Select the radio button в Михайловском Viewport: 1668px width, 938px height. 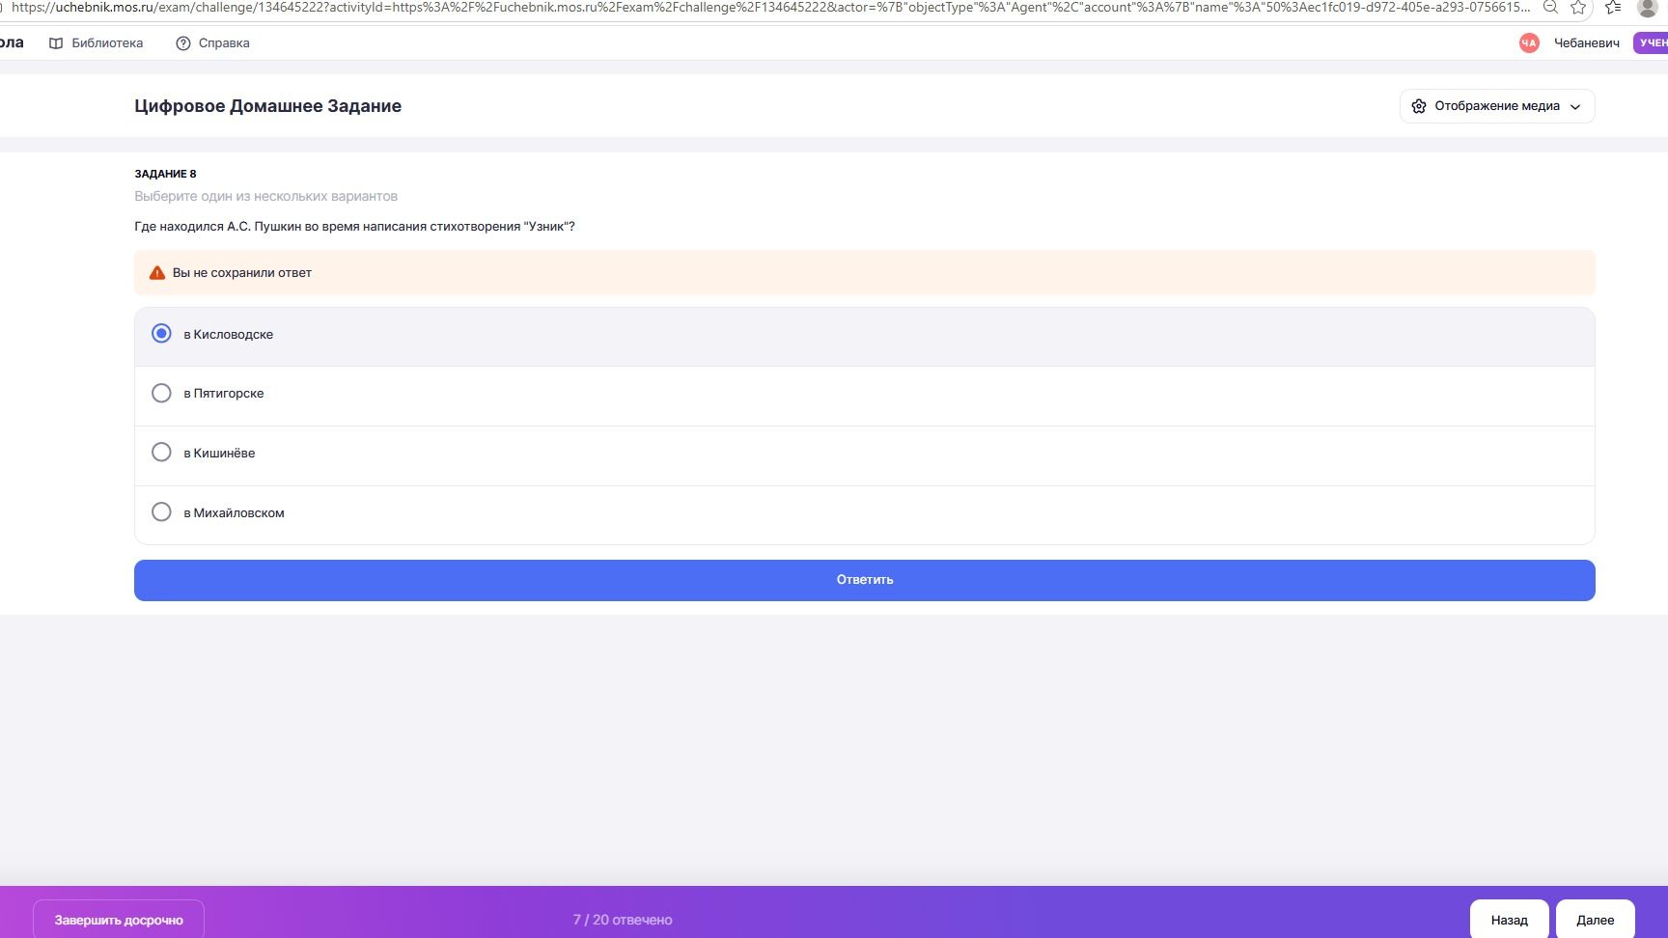pos(161,511)
